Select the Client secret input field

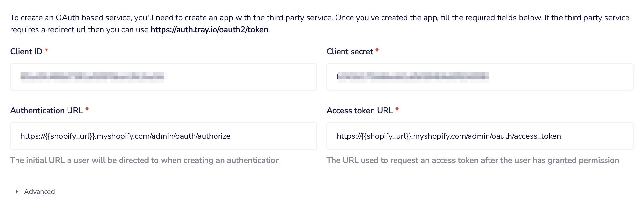[x=479, y=77]
